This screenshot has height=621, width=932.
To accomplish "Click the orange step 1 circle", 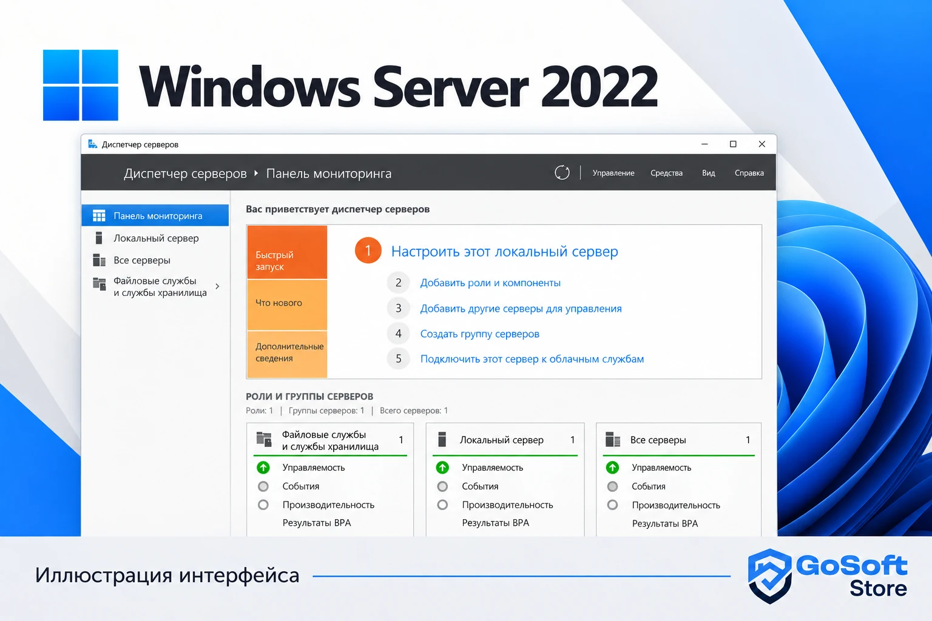I will [368, 250].
